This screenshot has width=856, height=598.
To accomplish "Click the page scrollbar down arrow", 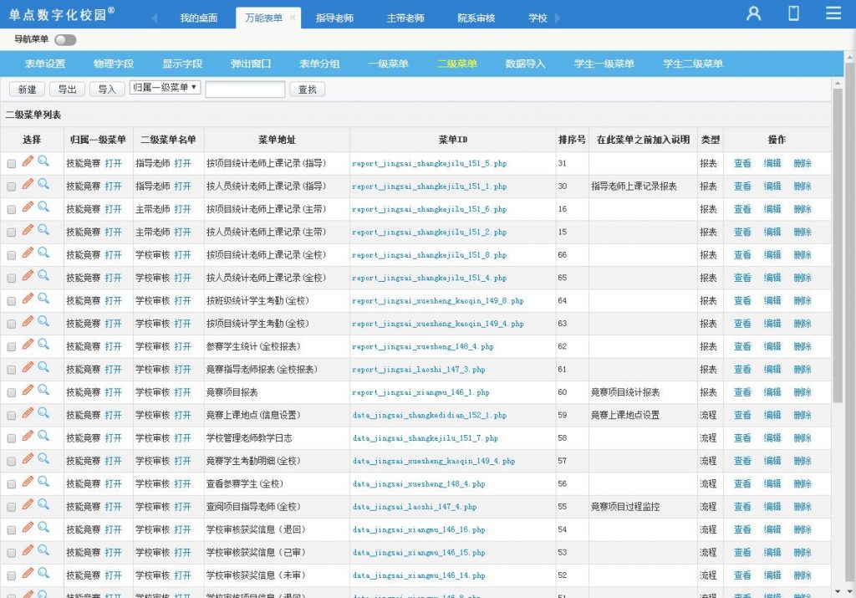I will click(849, 592).
